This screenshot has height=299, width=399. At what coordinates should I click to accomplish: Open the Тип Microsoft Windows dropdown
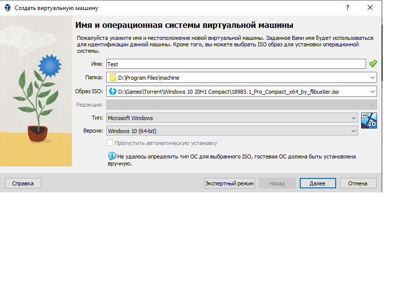[232, 118]
